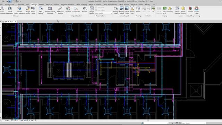Expand the Project Location panel title
The image size is (222, 125).
click(77, 16)
